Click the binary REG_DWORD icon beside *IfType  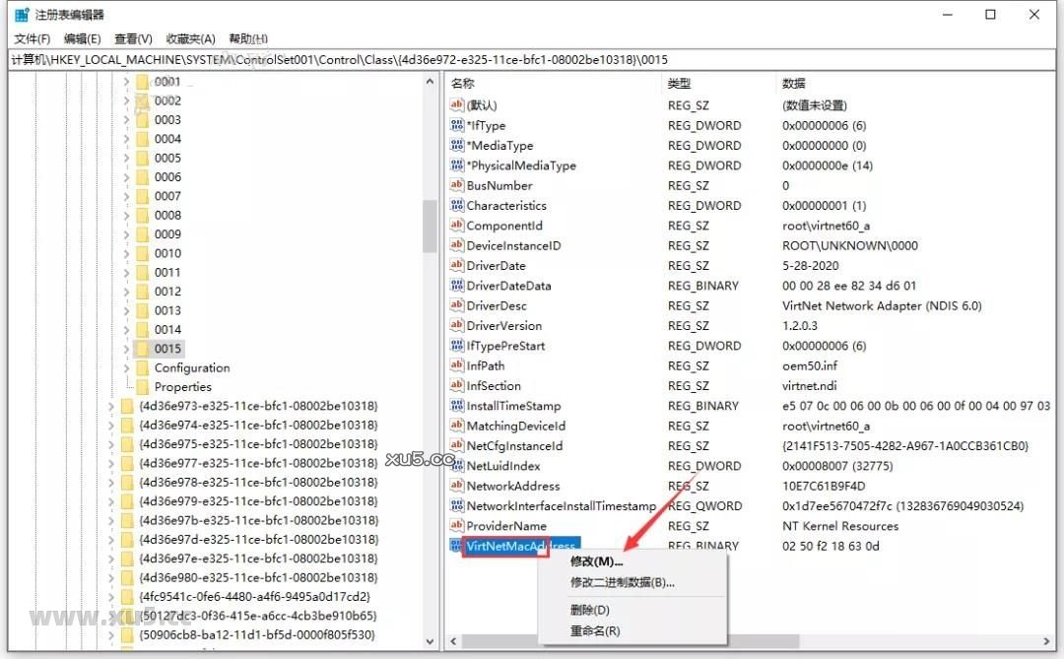(456, 125)
